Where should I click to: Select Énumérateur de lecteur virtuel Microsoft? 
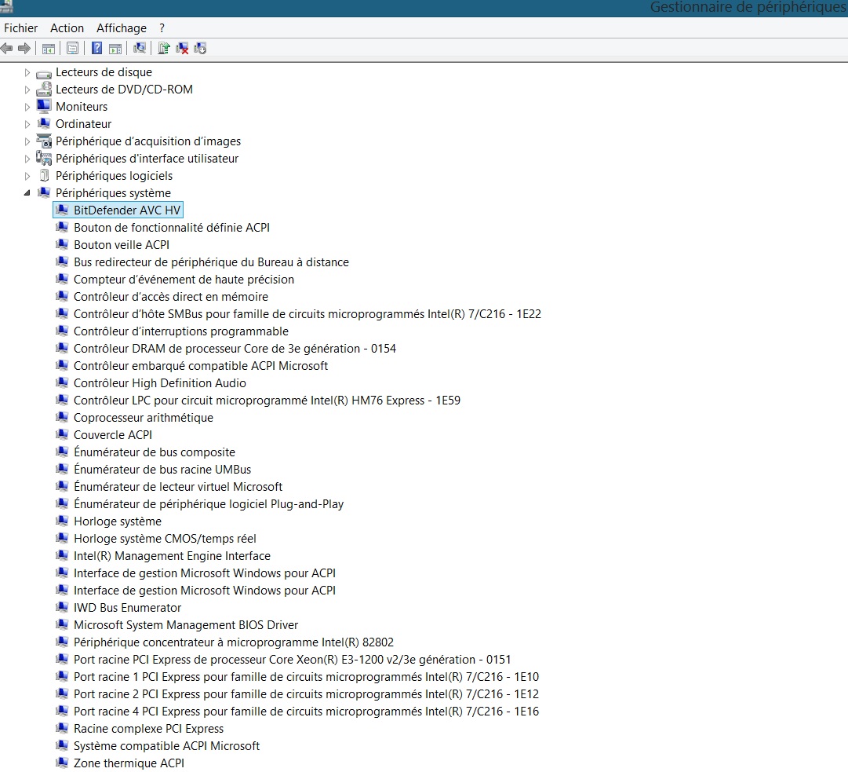(178, 487)
